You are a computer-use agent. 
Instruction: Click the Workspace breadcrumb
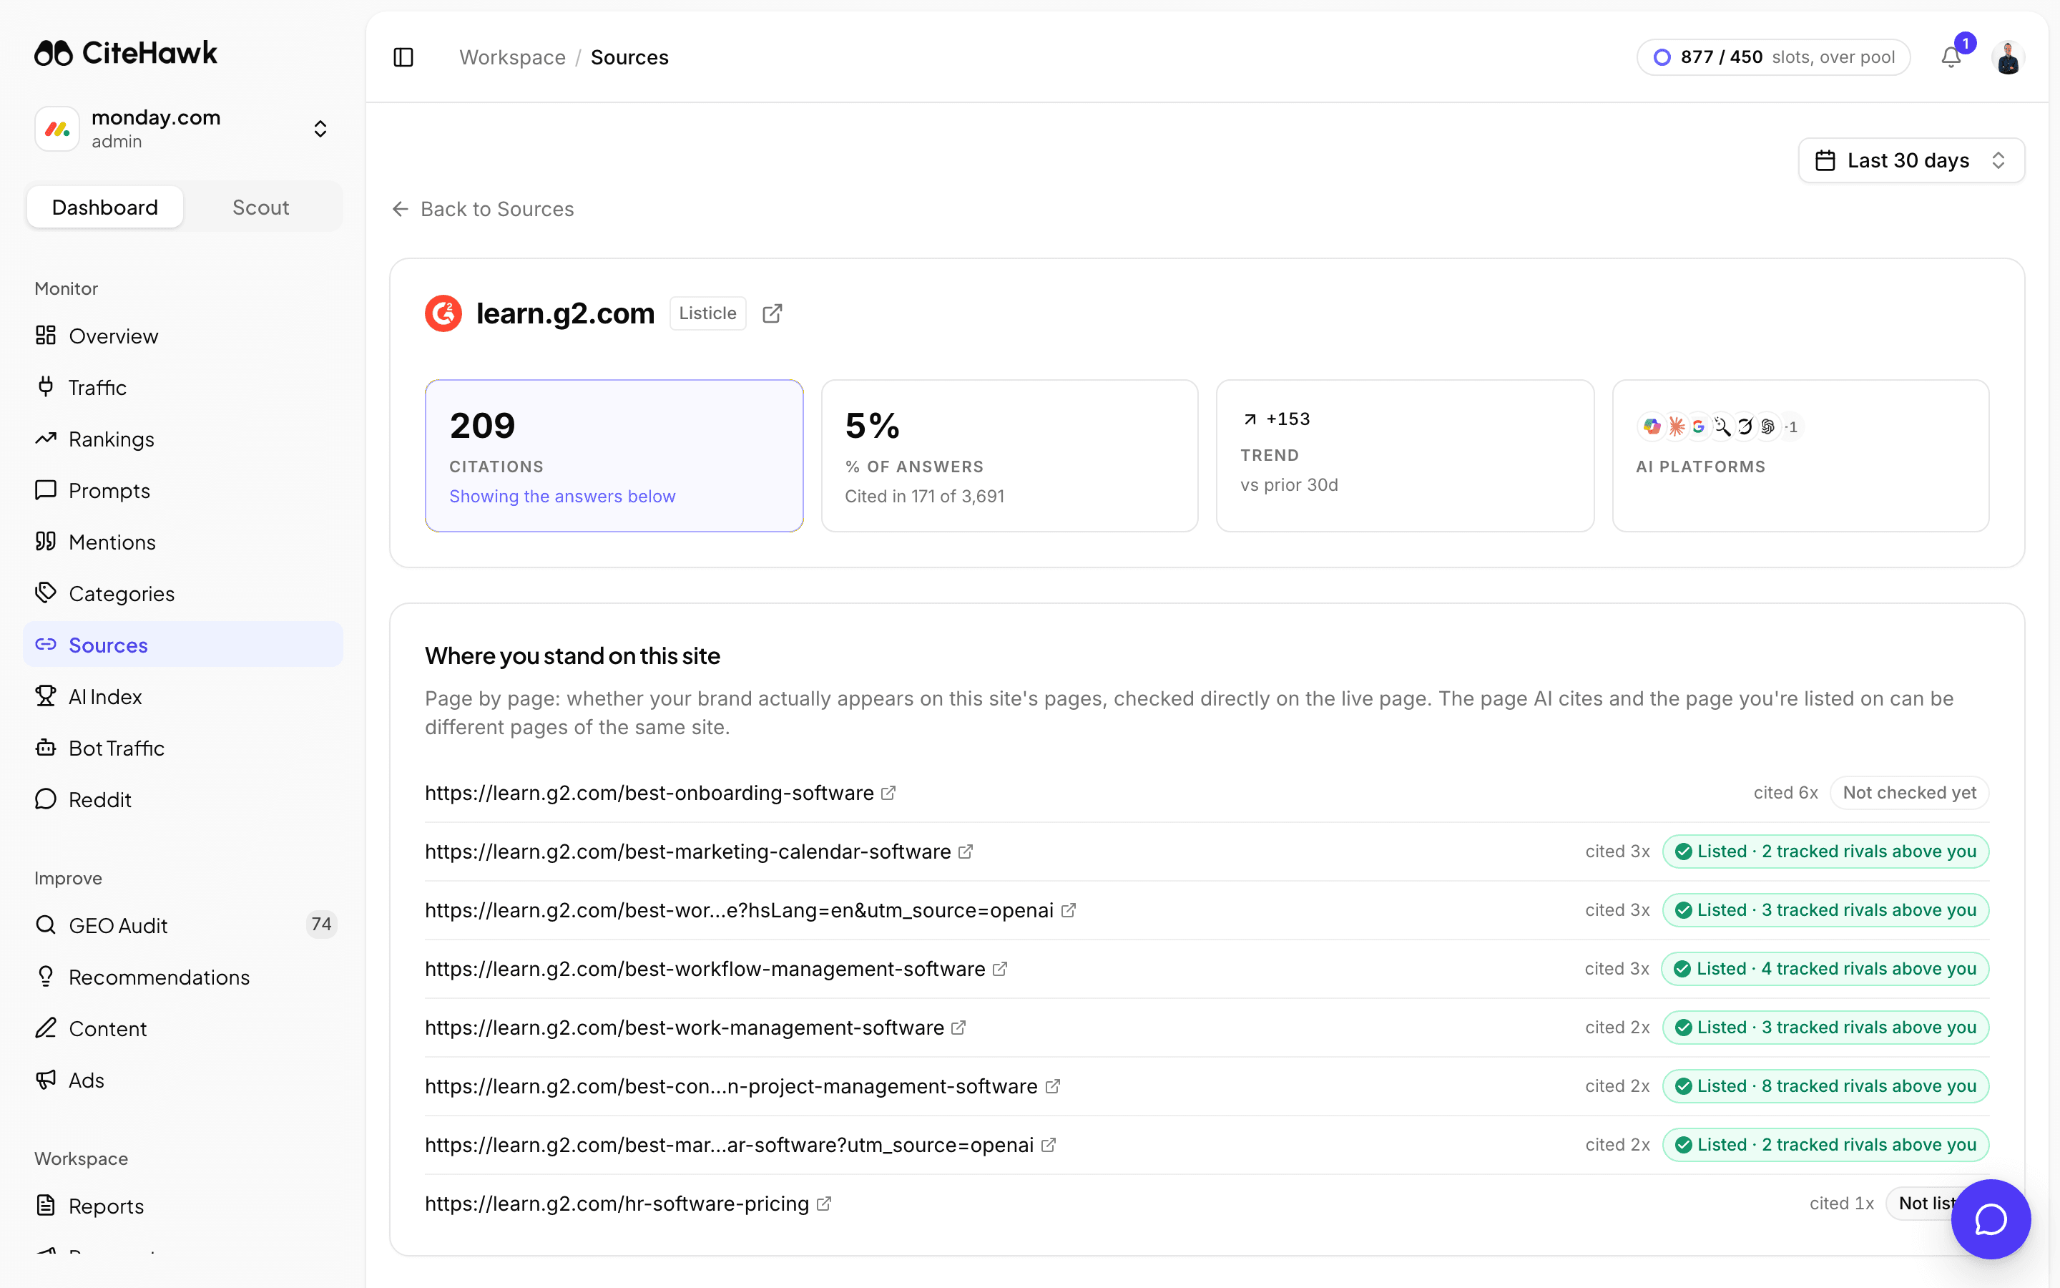coord(512,57)
